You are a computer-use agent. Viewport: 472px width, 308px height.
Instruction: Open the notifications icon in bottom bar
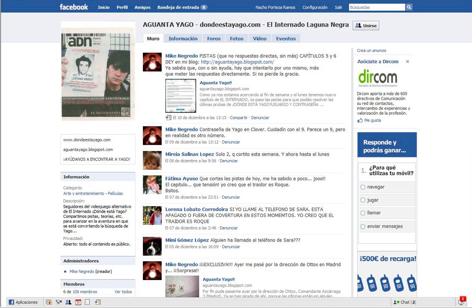462,302
